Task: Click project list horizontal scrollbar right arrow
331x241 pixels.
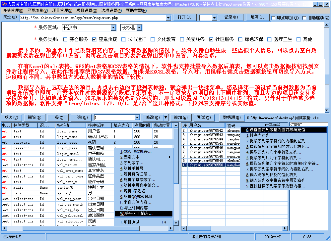Action: point(171,228)
